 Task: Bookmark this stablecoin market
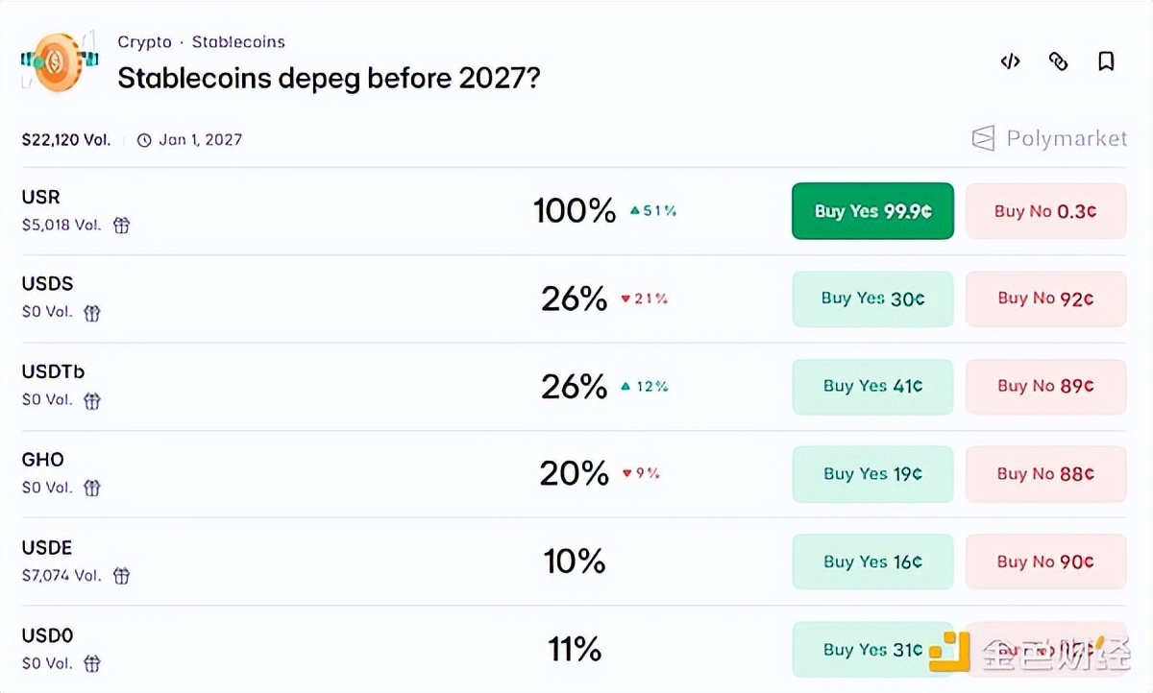point(1106,62)
